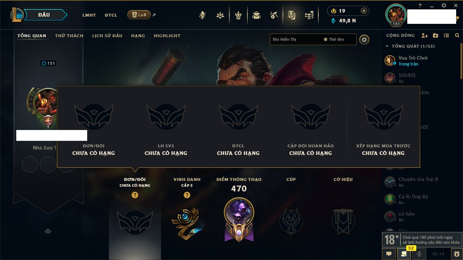Viewport: 463px width, 260px height.
Task: Click the Tên Hiển Thị search field
Action: coord(295,39)
